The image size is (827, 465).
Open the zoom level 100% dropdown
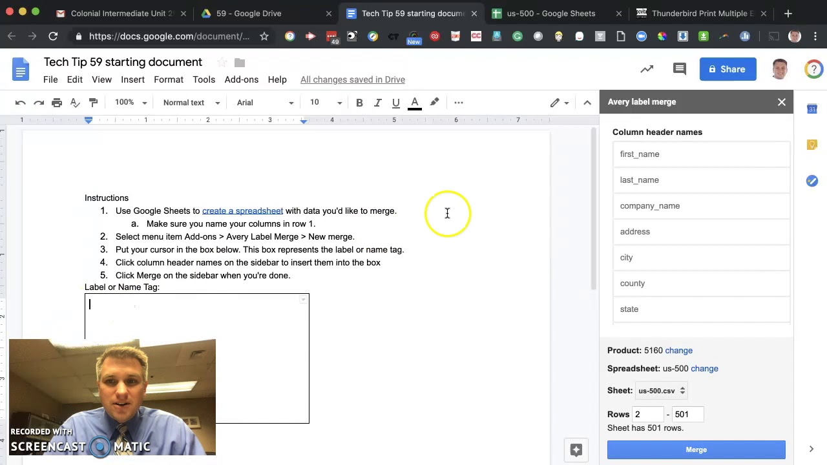(131, 103)
